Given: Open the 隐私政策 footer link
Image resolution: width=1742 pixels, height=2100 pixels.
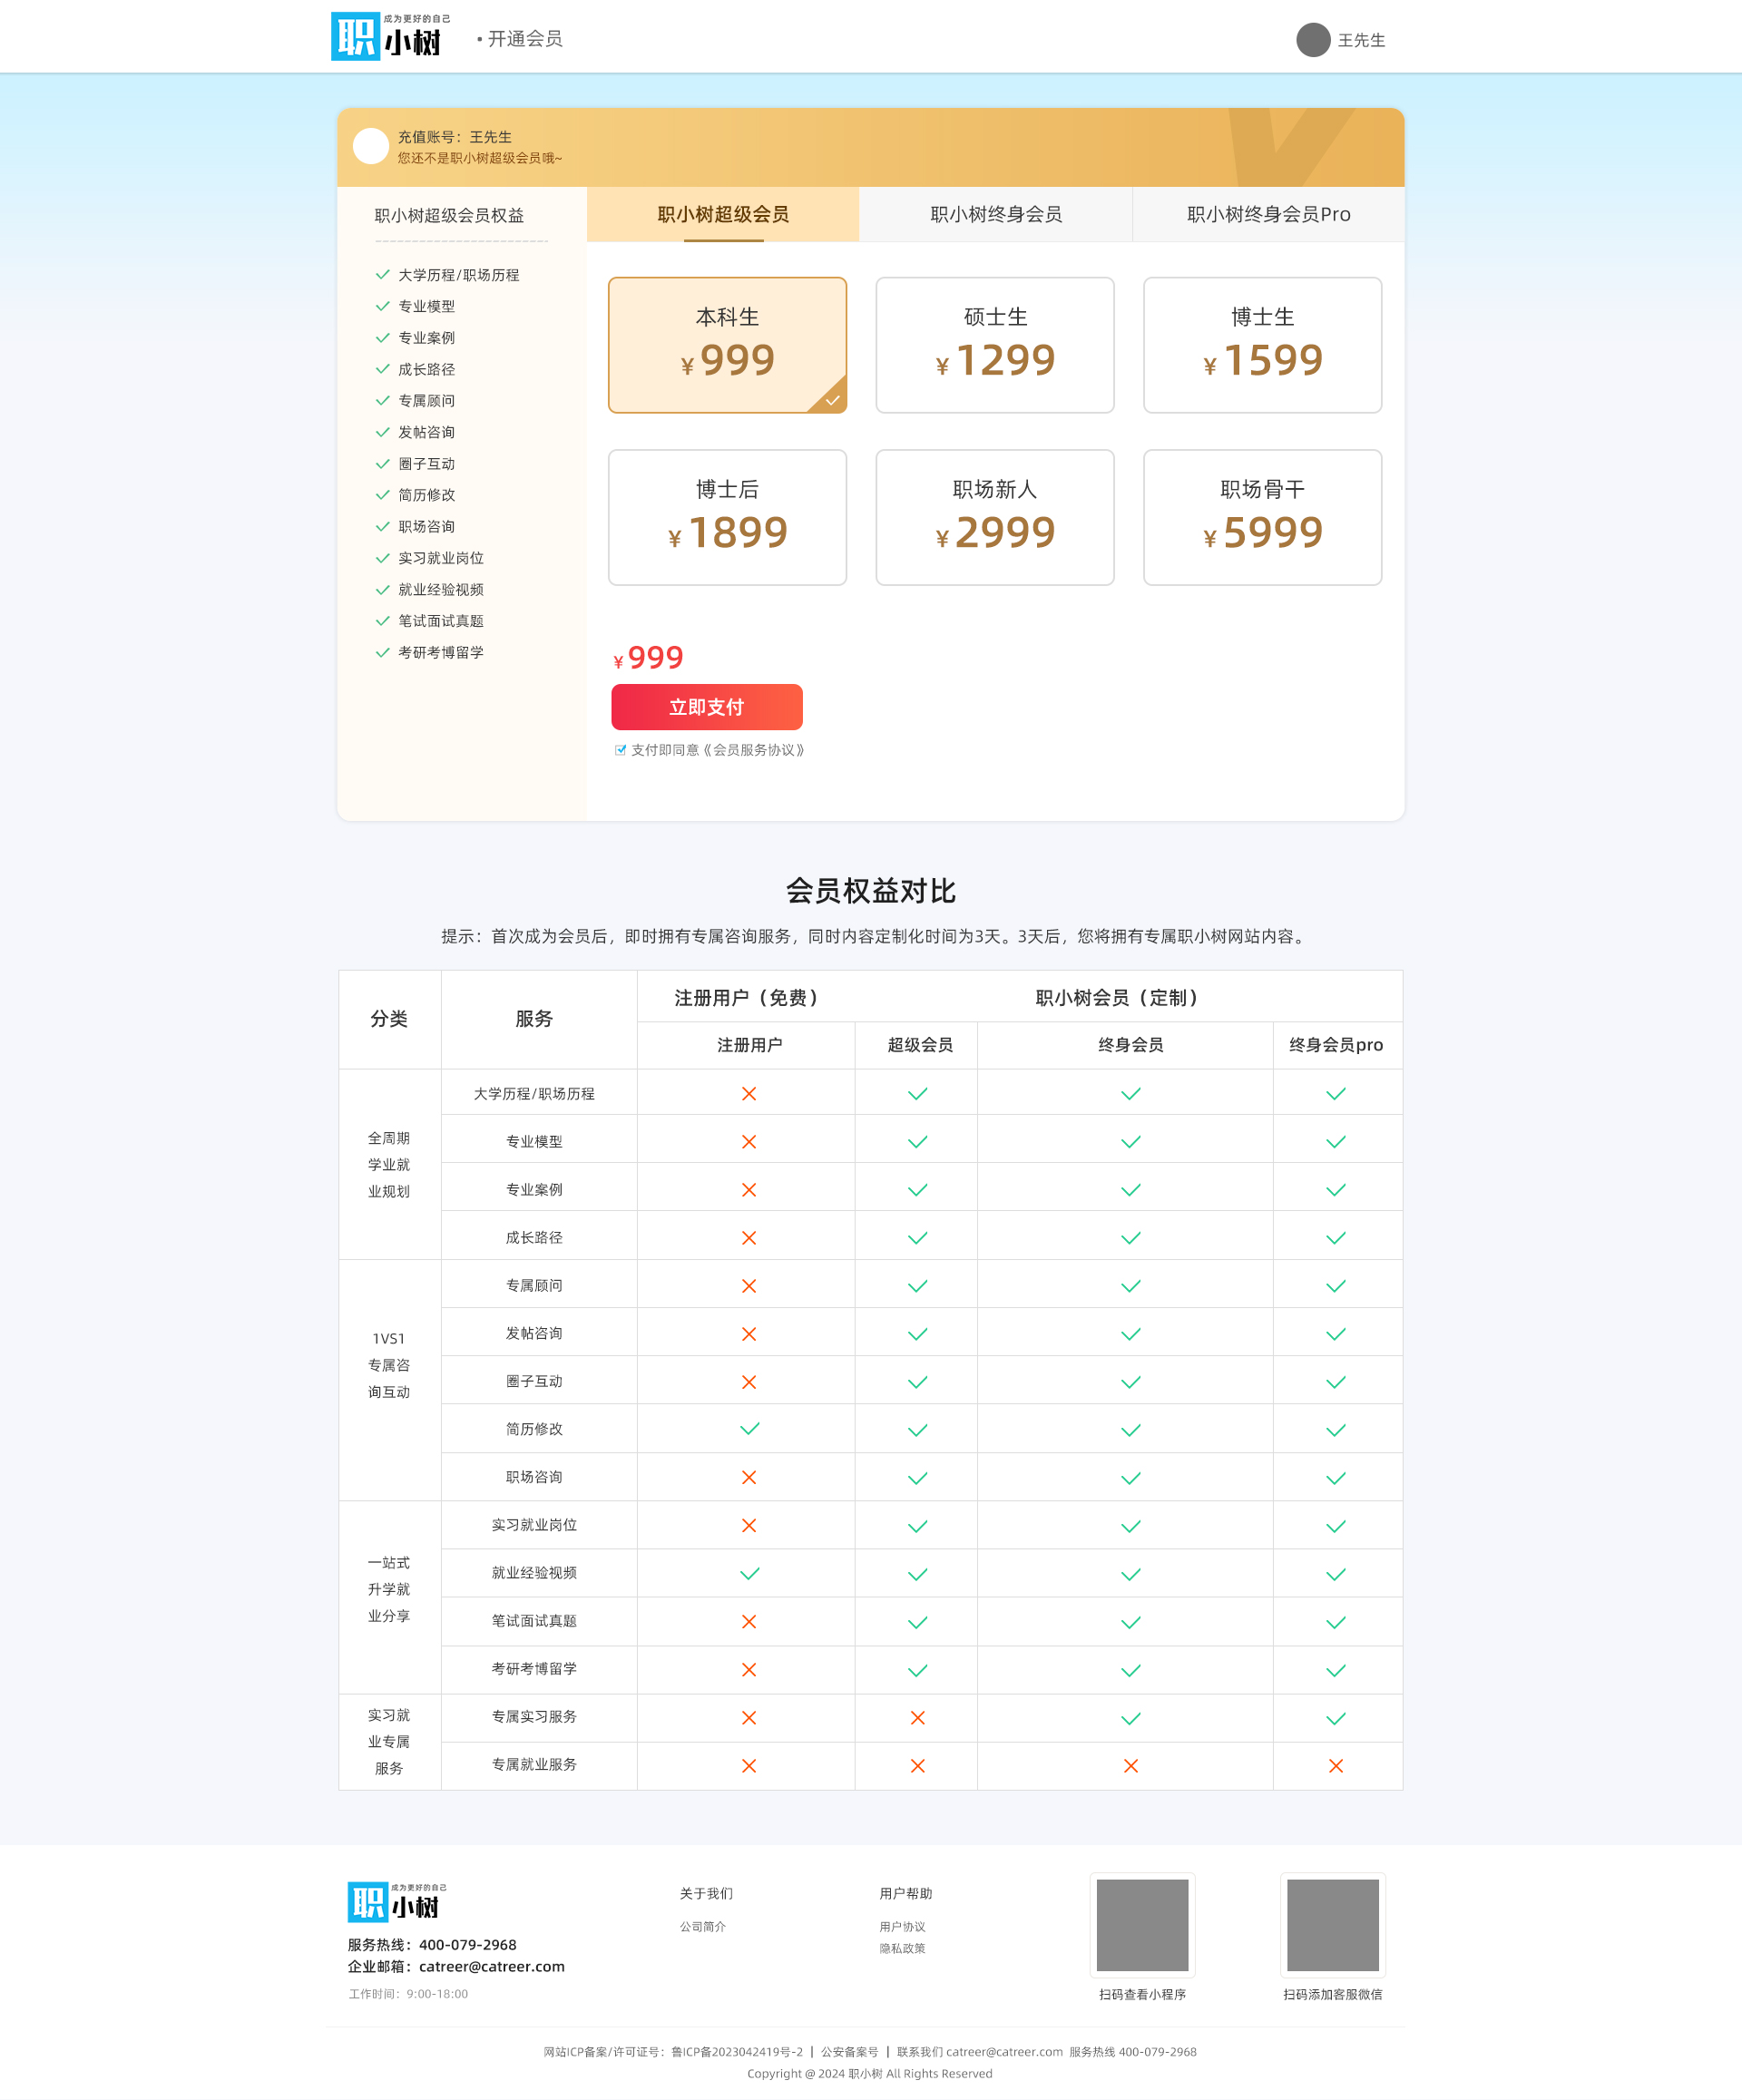Looking at the screenshot, I should (x=903, y=1948).
